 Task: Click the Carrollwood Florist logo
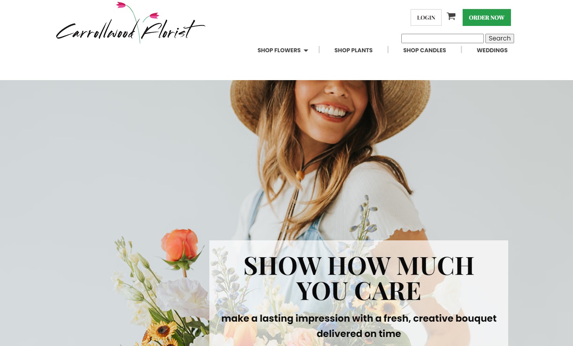click(x=130, y=23)
